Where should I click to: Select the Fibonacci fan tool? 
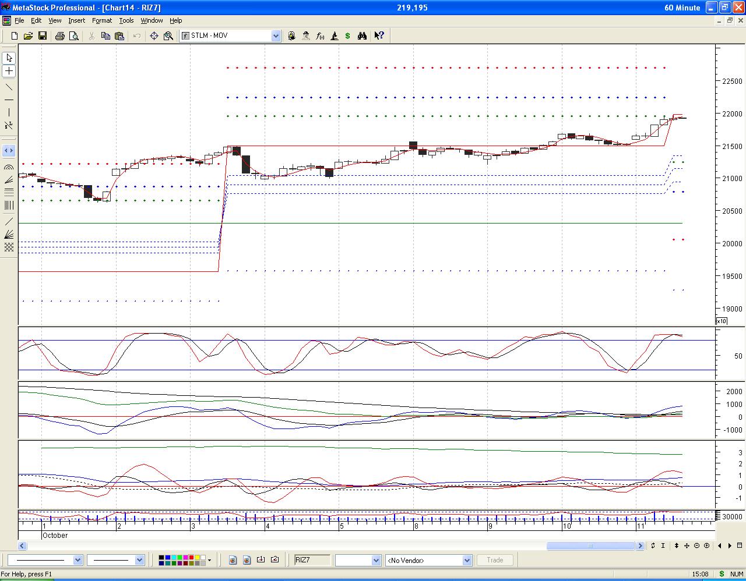[x=9, y=180]
